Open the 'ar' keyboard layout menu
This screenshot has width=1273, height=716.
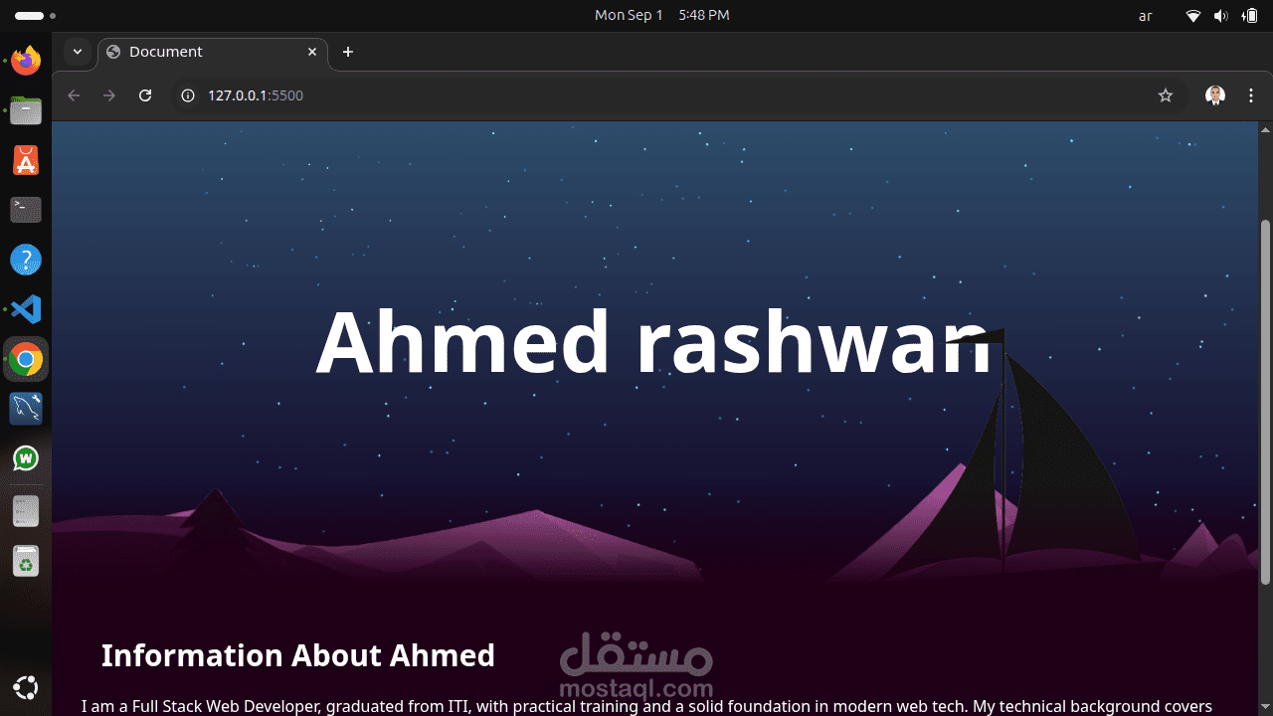[x=1146, y=16]
